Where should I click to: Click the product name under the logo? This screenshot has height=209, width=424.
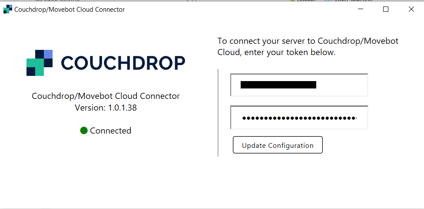pyautogui.click(x=106, y=96)
